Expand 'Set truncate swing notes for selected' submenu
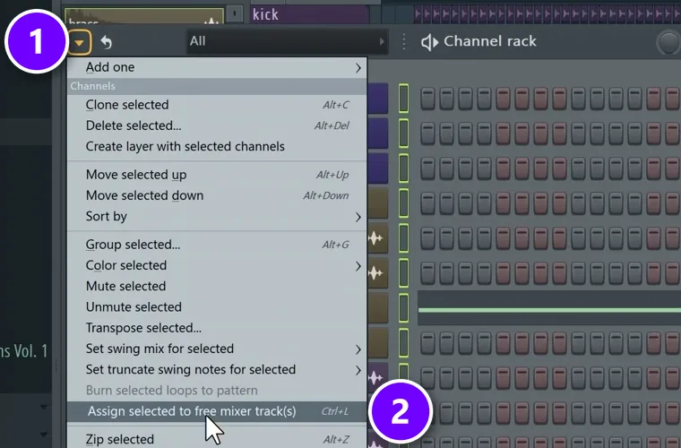This screenshot has width=681, height=448. tap(217, 369)
